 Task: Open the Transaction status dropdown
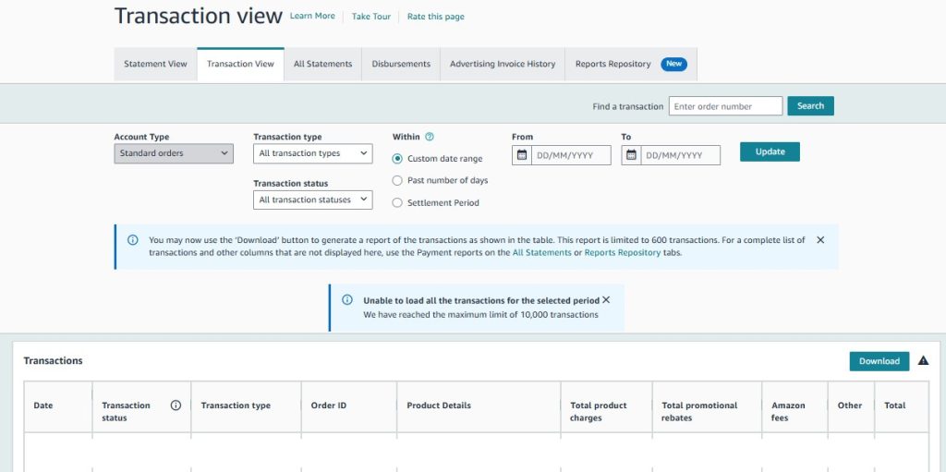(x=312, y=200)
